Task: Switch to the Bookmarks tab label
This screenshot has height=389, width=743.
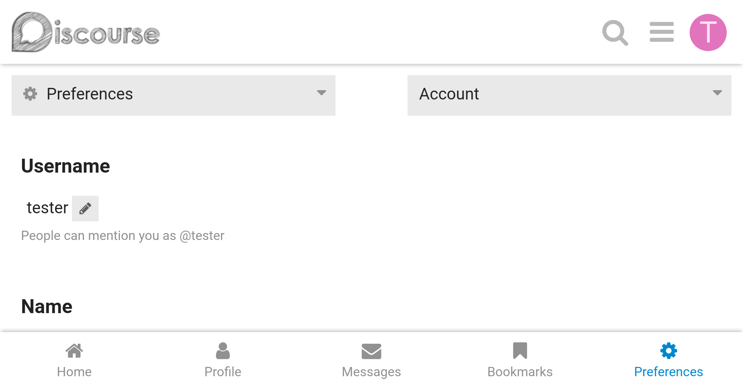Action: click(x=520, y=372)
